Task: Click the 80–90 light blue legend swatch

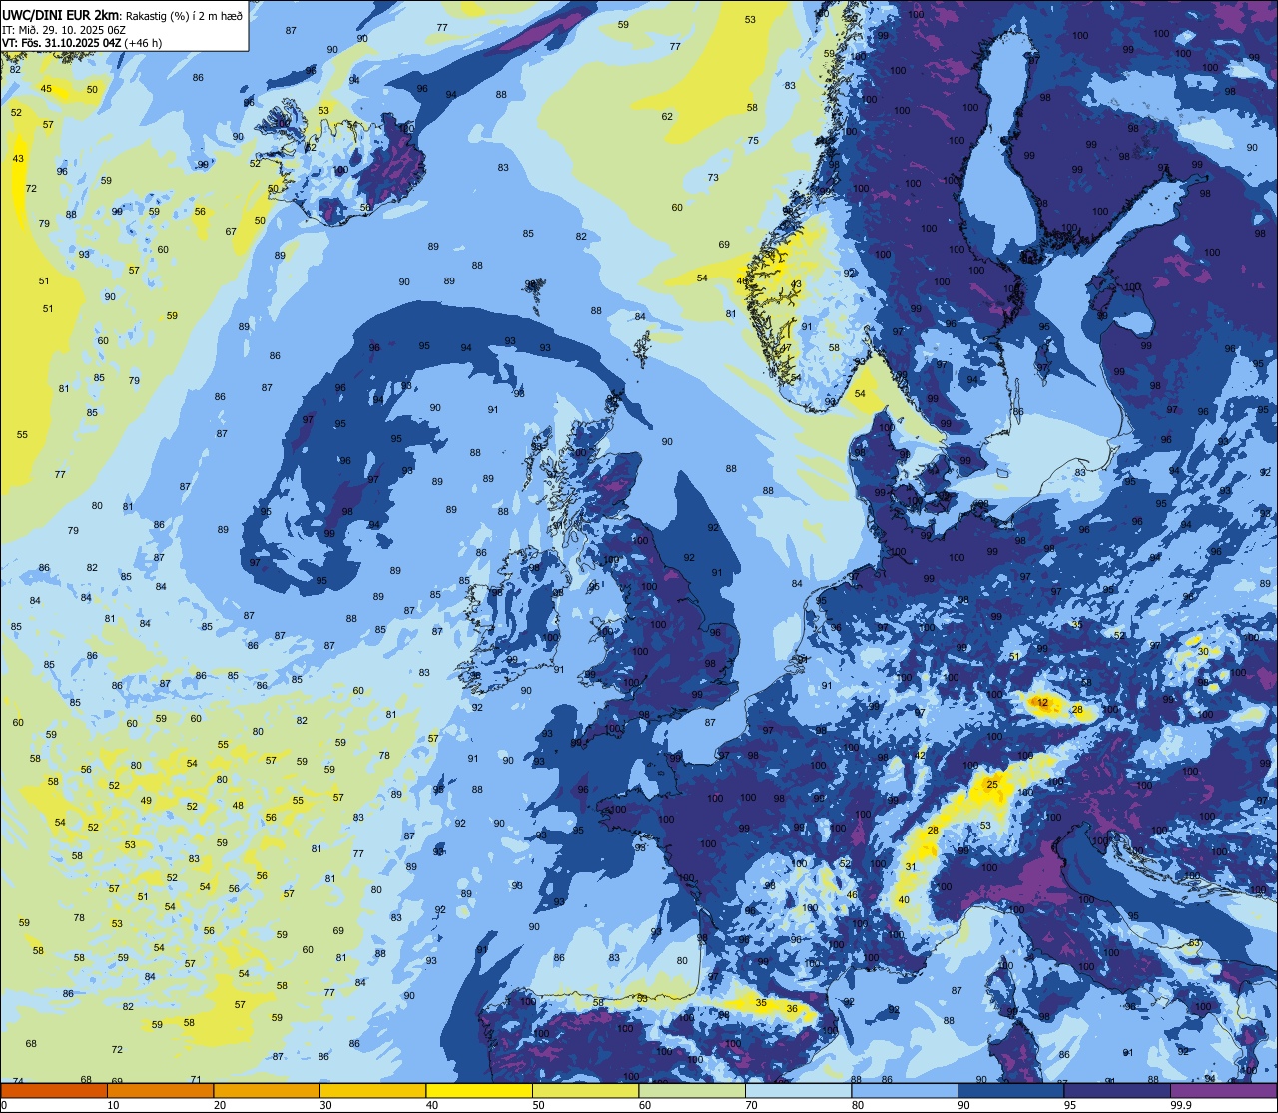Action: tap(904, 1090)
